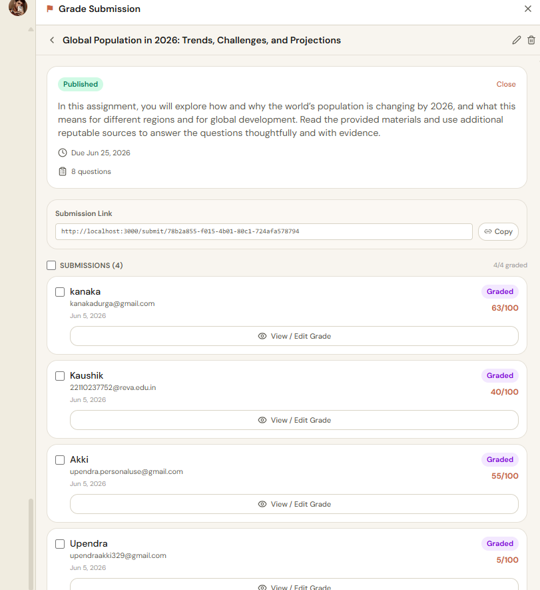Click student name kanaka
540x590 pixels.
(85, 291)
